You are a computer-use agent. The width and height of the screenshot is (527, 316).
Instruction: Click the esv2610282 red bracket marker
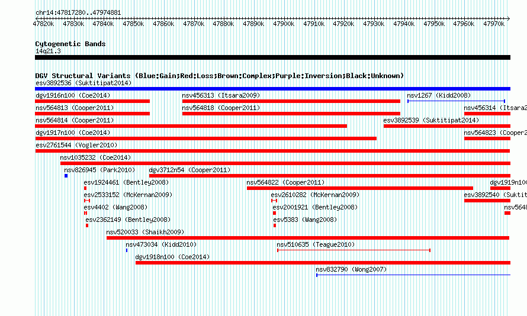click(274, 201)
